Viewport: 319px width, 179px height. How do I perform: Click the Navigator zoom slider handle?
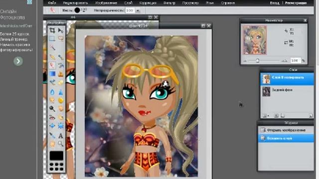[x=258, y=61]
